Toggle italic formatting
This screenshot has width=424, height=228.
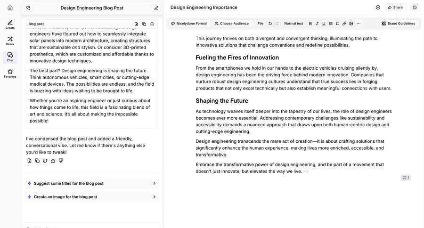[317, 24]
